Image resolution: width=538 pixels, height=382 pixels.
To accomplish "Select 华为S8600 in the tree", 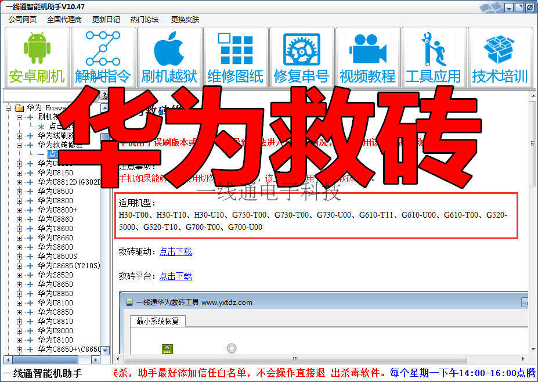I will [55, 247].
